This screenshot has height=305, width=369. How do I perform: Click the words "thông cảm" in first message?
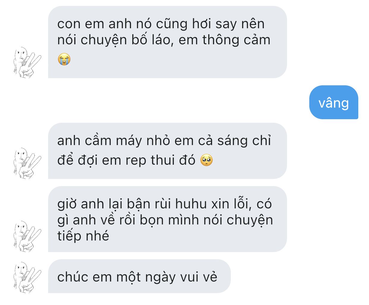click(x=236, y=40)
